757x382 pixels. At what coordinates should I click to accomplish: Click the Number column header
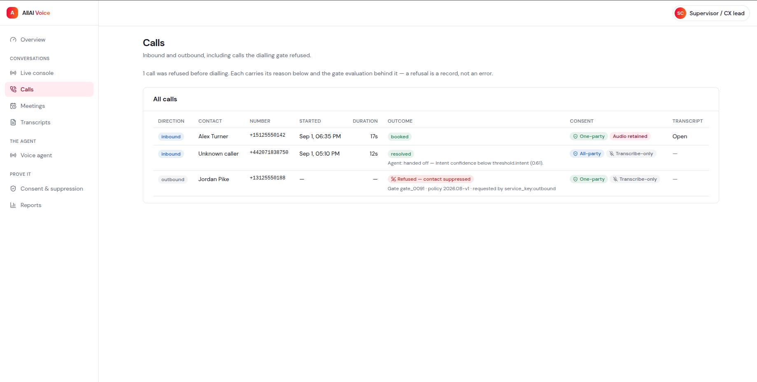click(260, 121)
